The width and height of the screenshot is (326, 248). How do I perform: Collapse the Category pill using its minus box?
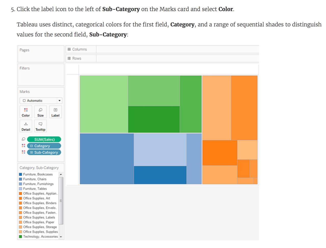[x=32, y=146]
